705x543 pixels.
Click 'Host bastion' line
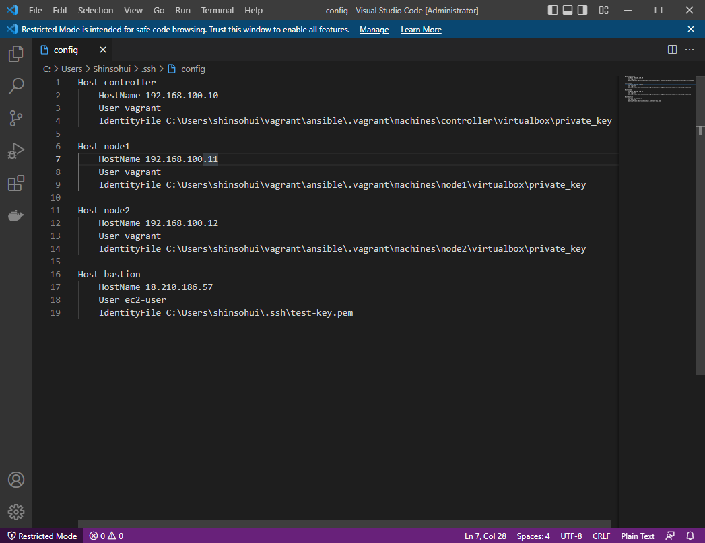(x=109, y=275)
